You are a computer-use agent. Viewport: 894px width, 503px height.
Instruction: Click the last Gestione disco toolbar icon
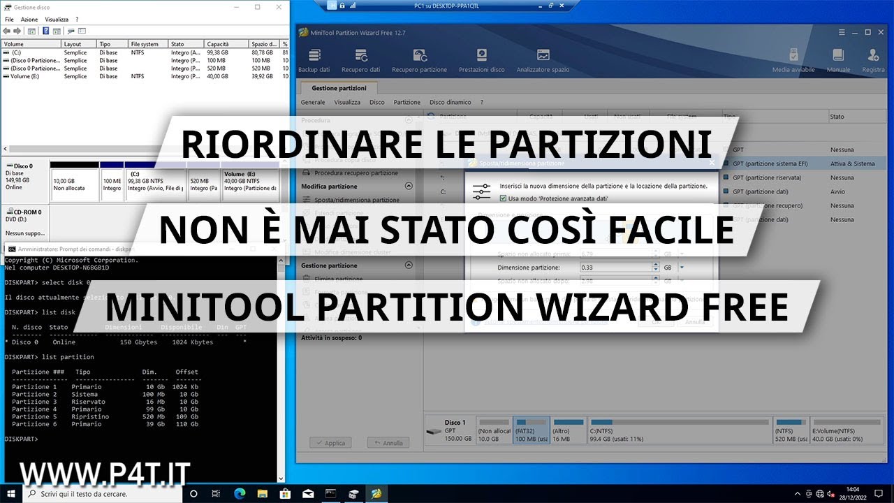82,31
